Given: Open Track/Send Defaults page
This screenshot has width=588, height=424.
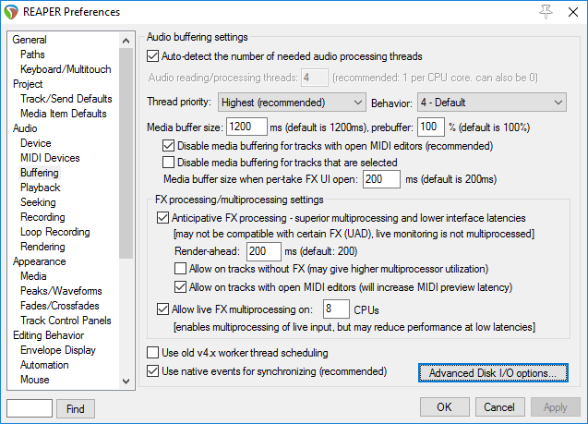Looking at the screenshot, I should coord(66,99).
